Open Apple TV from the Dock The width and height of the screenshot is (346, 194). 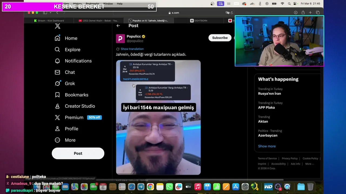pyautogui.click(x=188, y=187)
